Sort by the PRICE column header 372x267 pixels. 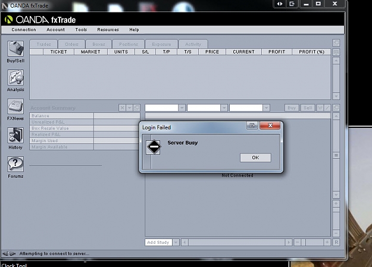pyautogui.click(x=212, y=52)
